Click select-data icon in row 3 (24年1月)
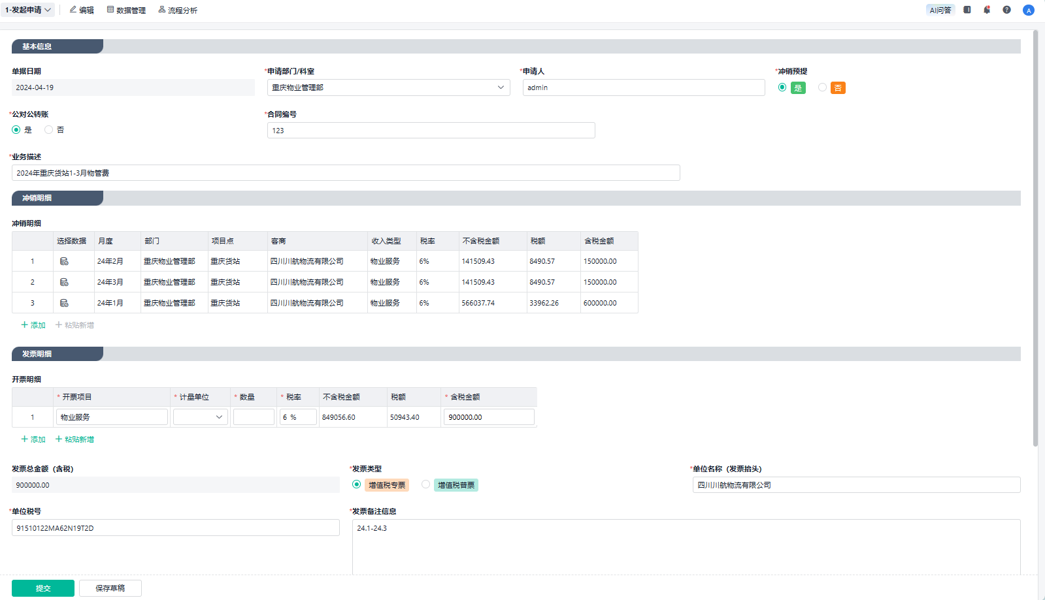1045x600 pixels. point(64,303)
